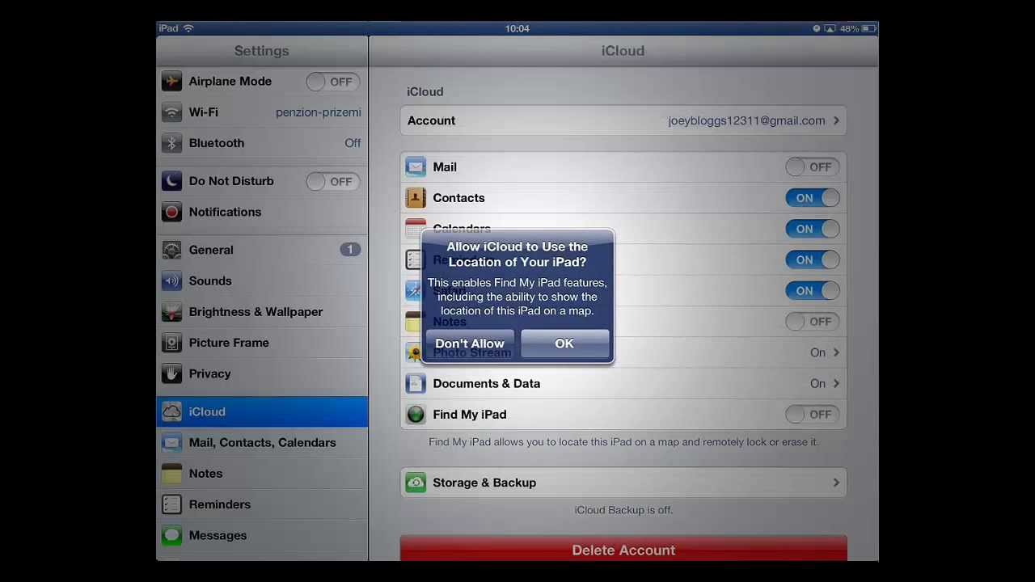Screen dimensions: 1035x582
Task: Tap the Picture Frame icon
Action: 171,343
